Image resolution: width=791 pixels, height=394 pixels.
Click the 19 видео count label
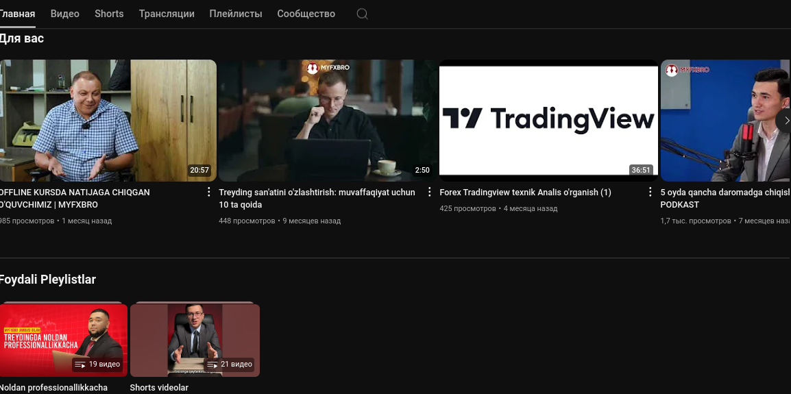point(104,365)
